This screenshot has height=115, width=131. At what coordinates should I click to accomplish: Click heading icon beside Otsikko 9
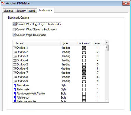click(15, 81)
